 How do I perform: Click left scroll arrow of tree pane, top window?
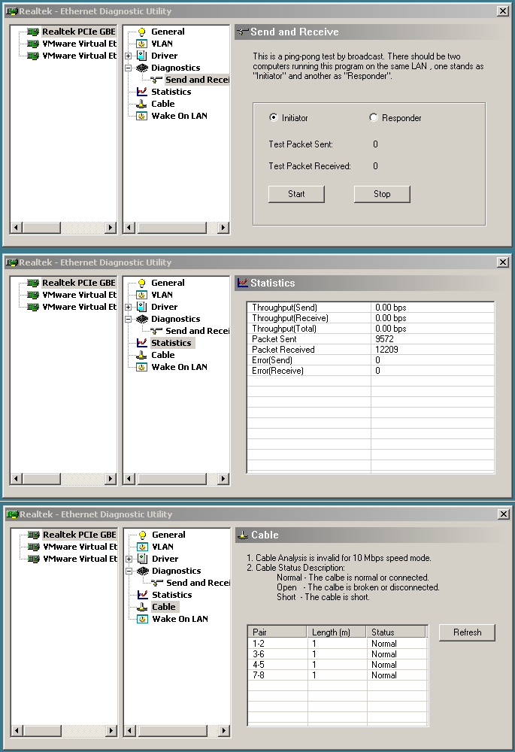click(x=128, y=227)
